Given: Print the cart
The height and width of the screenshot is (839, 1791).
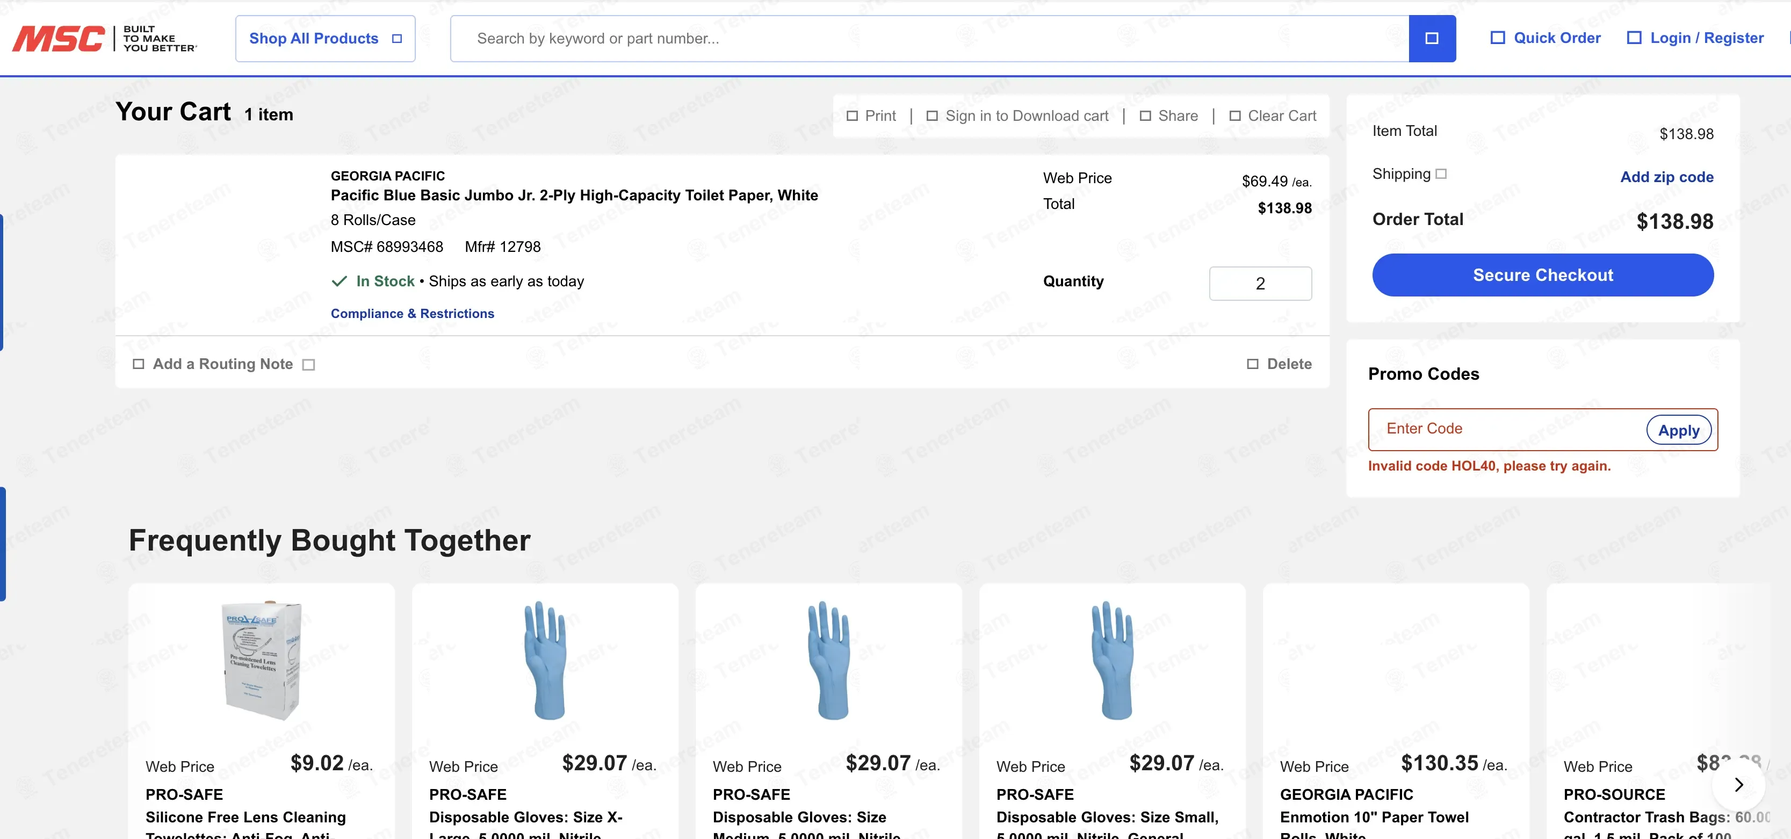Looking at the screenshot, I should tap(871, 116).
